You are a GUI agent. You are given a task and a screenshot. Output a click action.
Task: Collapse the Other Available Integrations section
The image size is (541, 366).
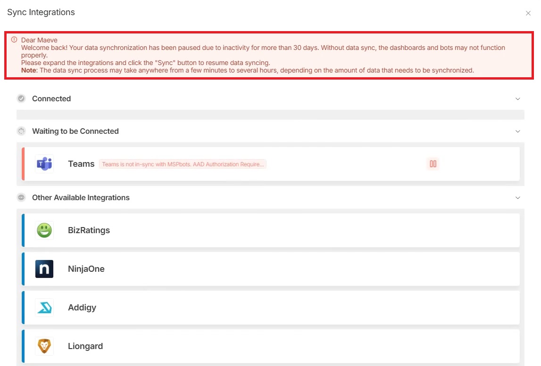(517, 197)
